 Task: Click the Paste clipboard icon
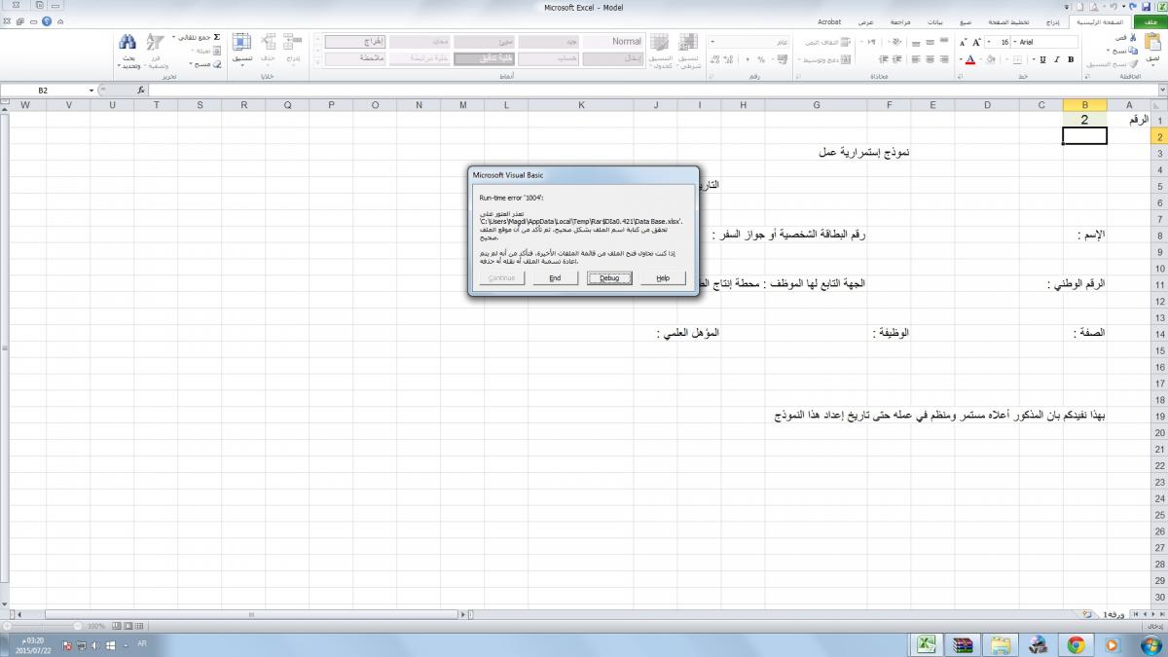coord(1152,42)
